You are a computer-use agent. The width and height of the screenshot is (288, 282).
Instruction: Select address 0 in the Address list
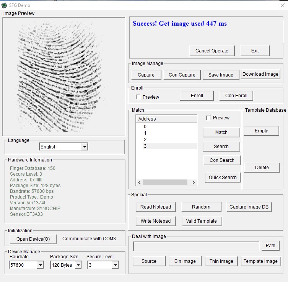pyautogui.click(x=145, y=127)
